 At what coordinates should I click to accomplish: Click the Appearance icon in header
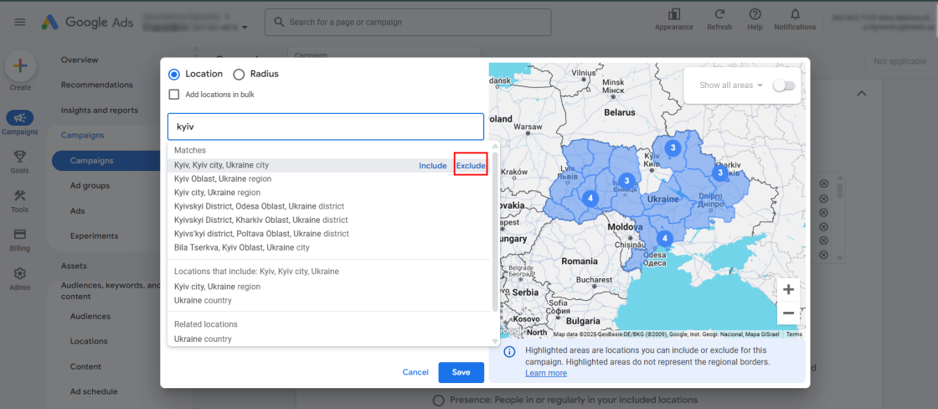pyautogui.click(x=674, y=13)
